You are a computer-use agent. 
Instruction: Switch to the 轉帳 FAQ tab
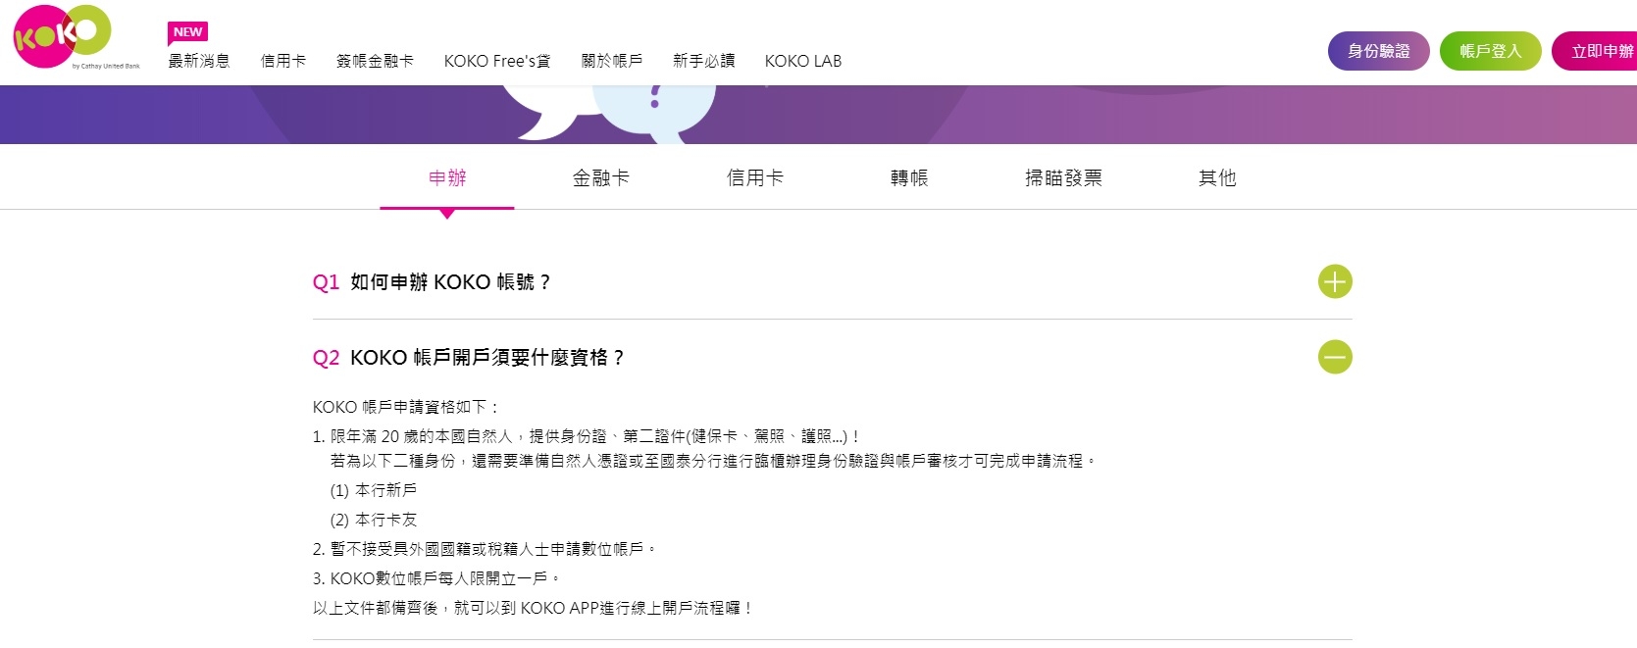tap(909, 177)
